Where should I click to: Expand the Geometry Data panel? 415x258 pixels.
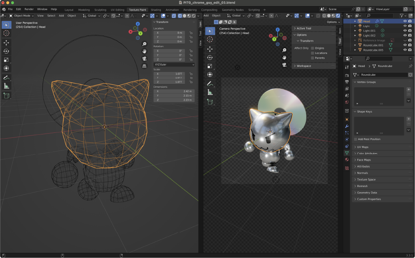point(367,193)
